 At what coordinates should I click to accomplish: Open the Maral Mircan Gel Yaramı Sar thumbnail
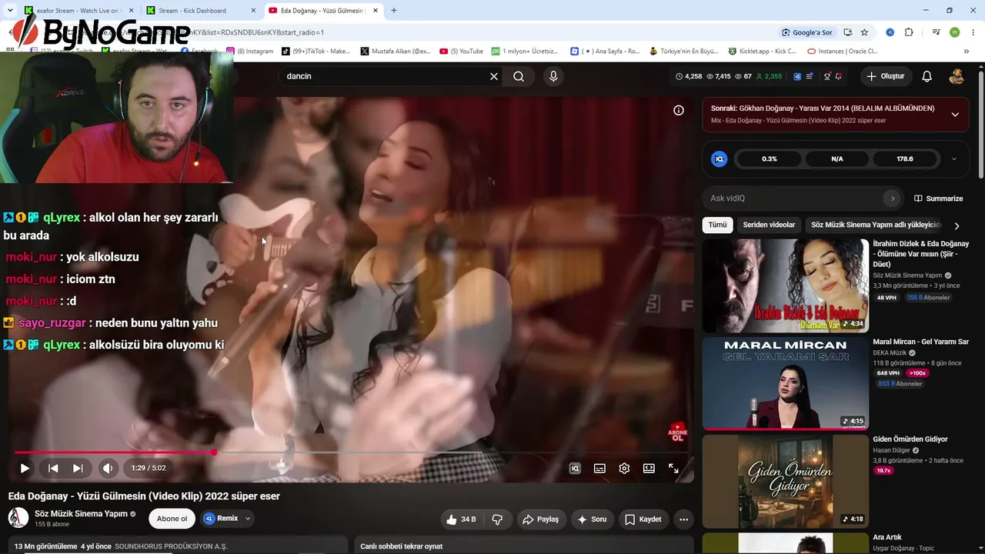(786, 383)
